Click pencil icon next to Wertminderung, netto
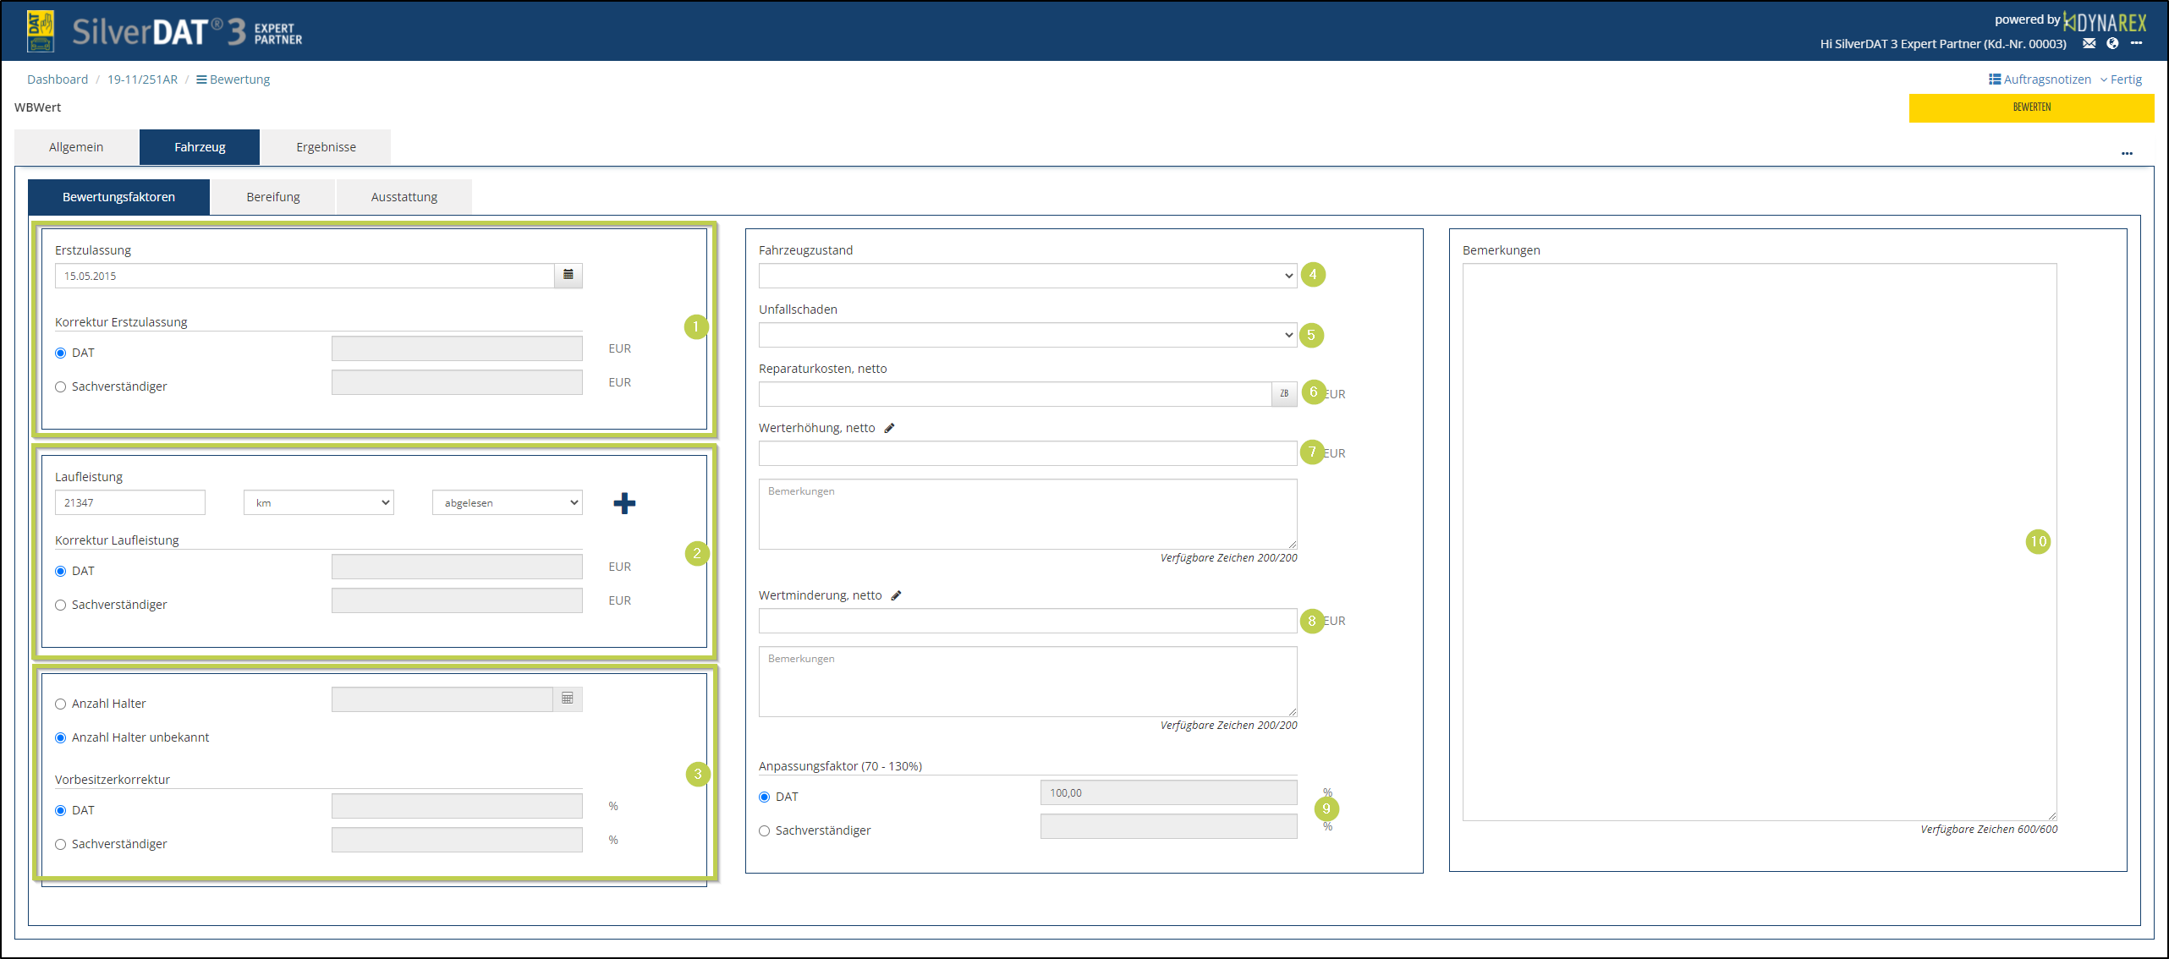Screen dimensions: 2169x959 pyautogui.click(x=896, y=595)
